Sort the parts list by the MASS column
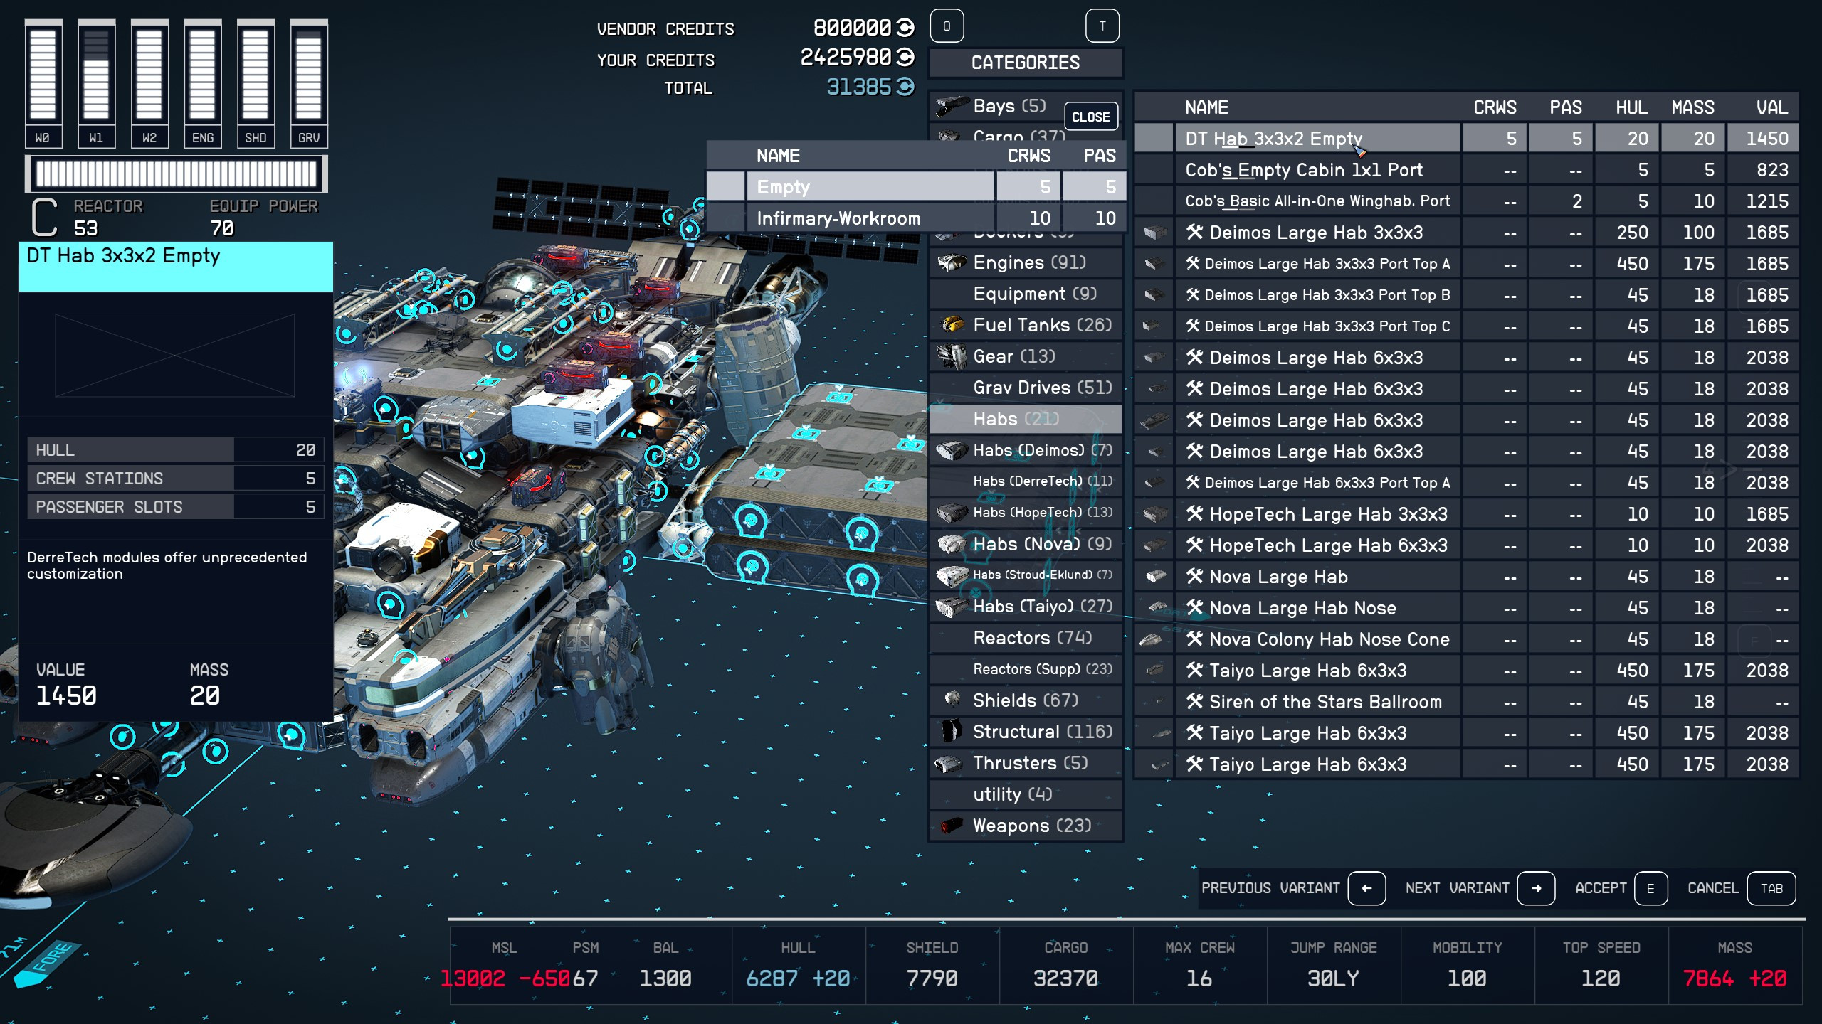The image size is (1822, 1024). tap(1692, 107)
